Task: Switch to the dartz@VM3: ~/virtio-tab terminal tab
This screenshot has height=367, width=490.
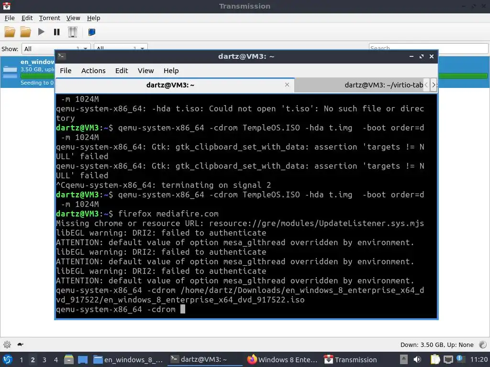Action: pos(359,85)
